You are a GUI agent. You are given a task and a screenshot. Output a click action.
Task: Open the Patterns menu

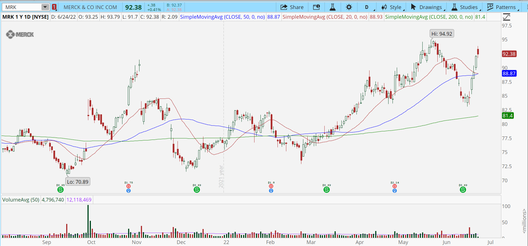[503, 7]
